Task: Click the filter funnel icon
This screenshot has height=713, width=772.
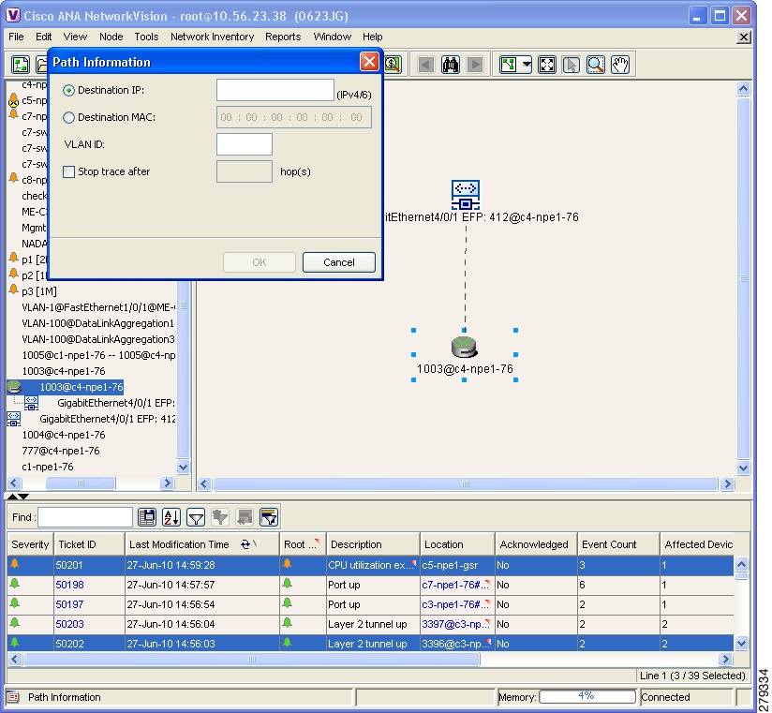Action: coord(196,517)
